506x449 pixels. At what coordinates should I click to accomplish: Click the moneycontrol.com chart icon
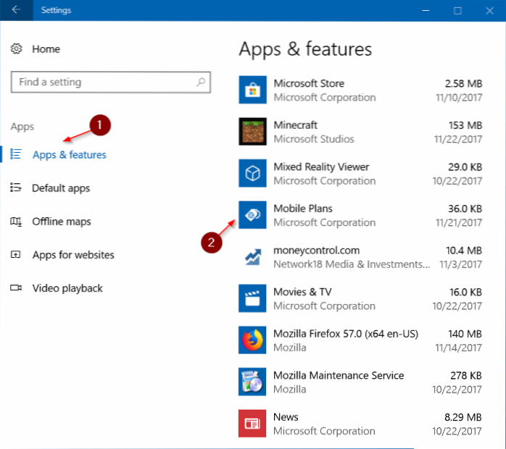coord(252,256)
